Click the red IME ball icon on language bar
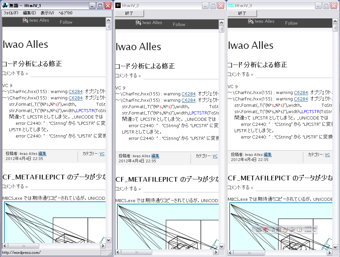The height and width of the screenshot is (257, 340). 265,230
